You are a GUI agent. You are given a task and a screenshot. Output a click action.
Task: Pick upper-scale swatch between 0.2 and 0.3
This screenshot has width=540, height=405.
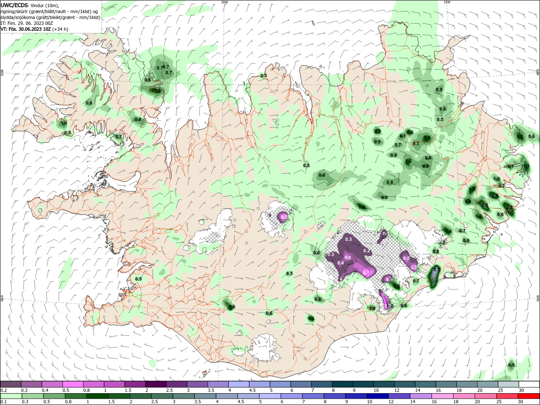11,384
